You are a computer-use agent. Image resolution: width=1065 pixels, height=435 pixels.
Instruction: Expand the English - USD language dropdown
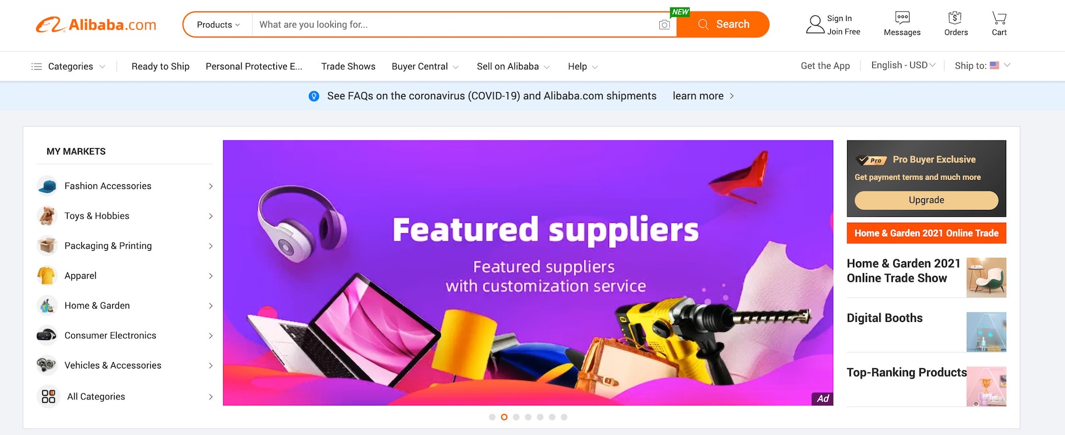(903, 65)
